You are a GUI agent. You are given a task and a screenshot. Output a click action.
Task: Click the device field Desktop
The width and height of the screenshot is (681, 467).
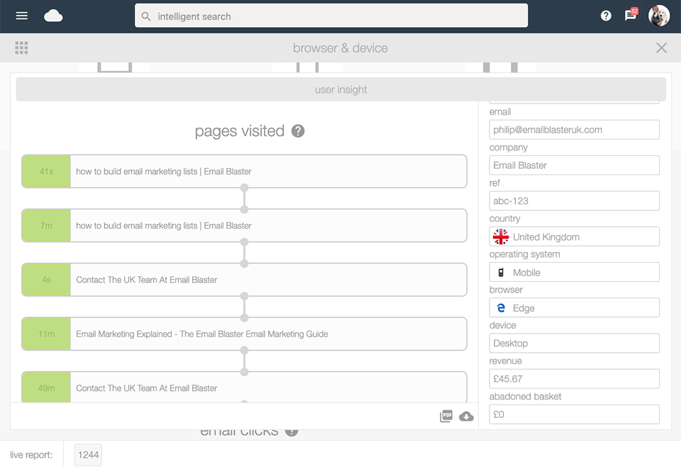point(574,343)
